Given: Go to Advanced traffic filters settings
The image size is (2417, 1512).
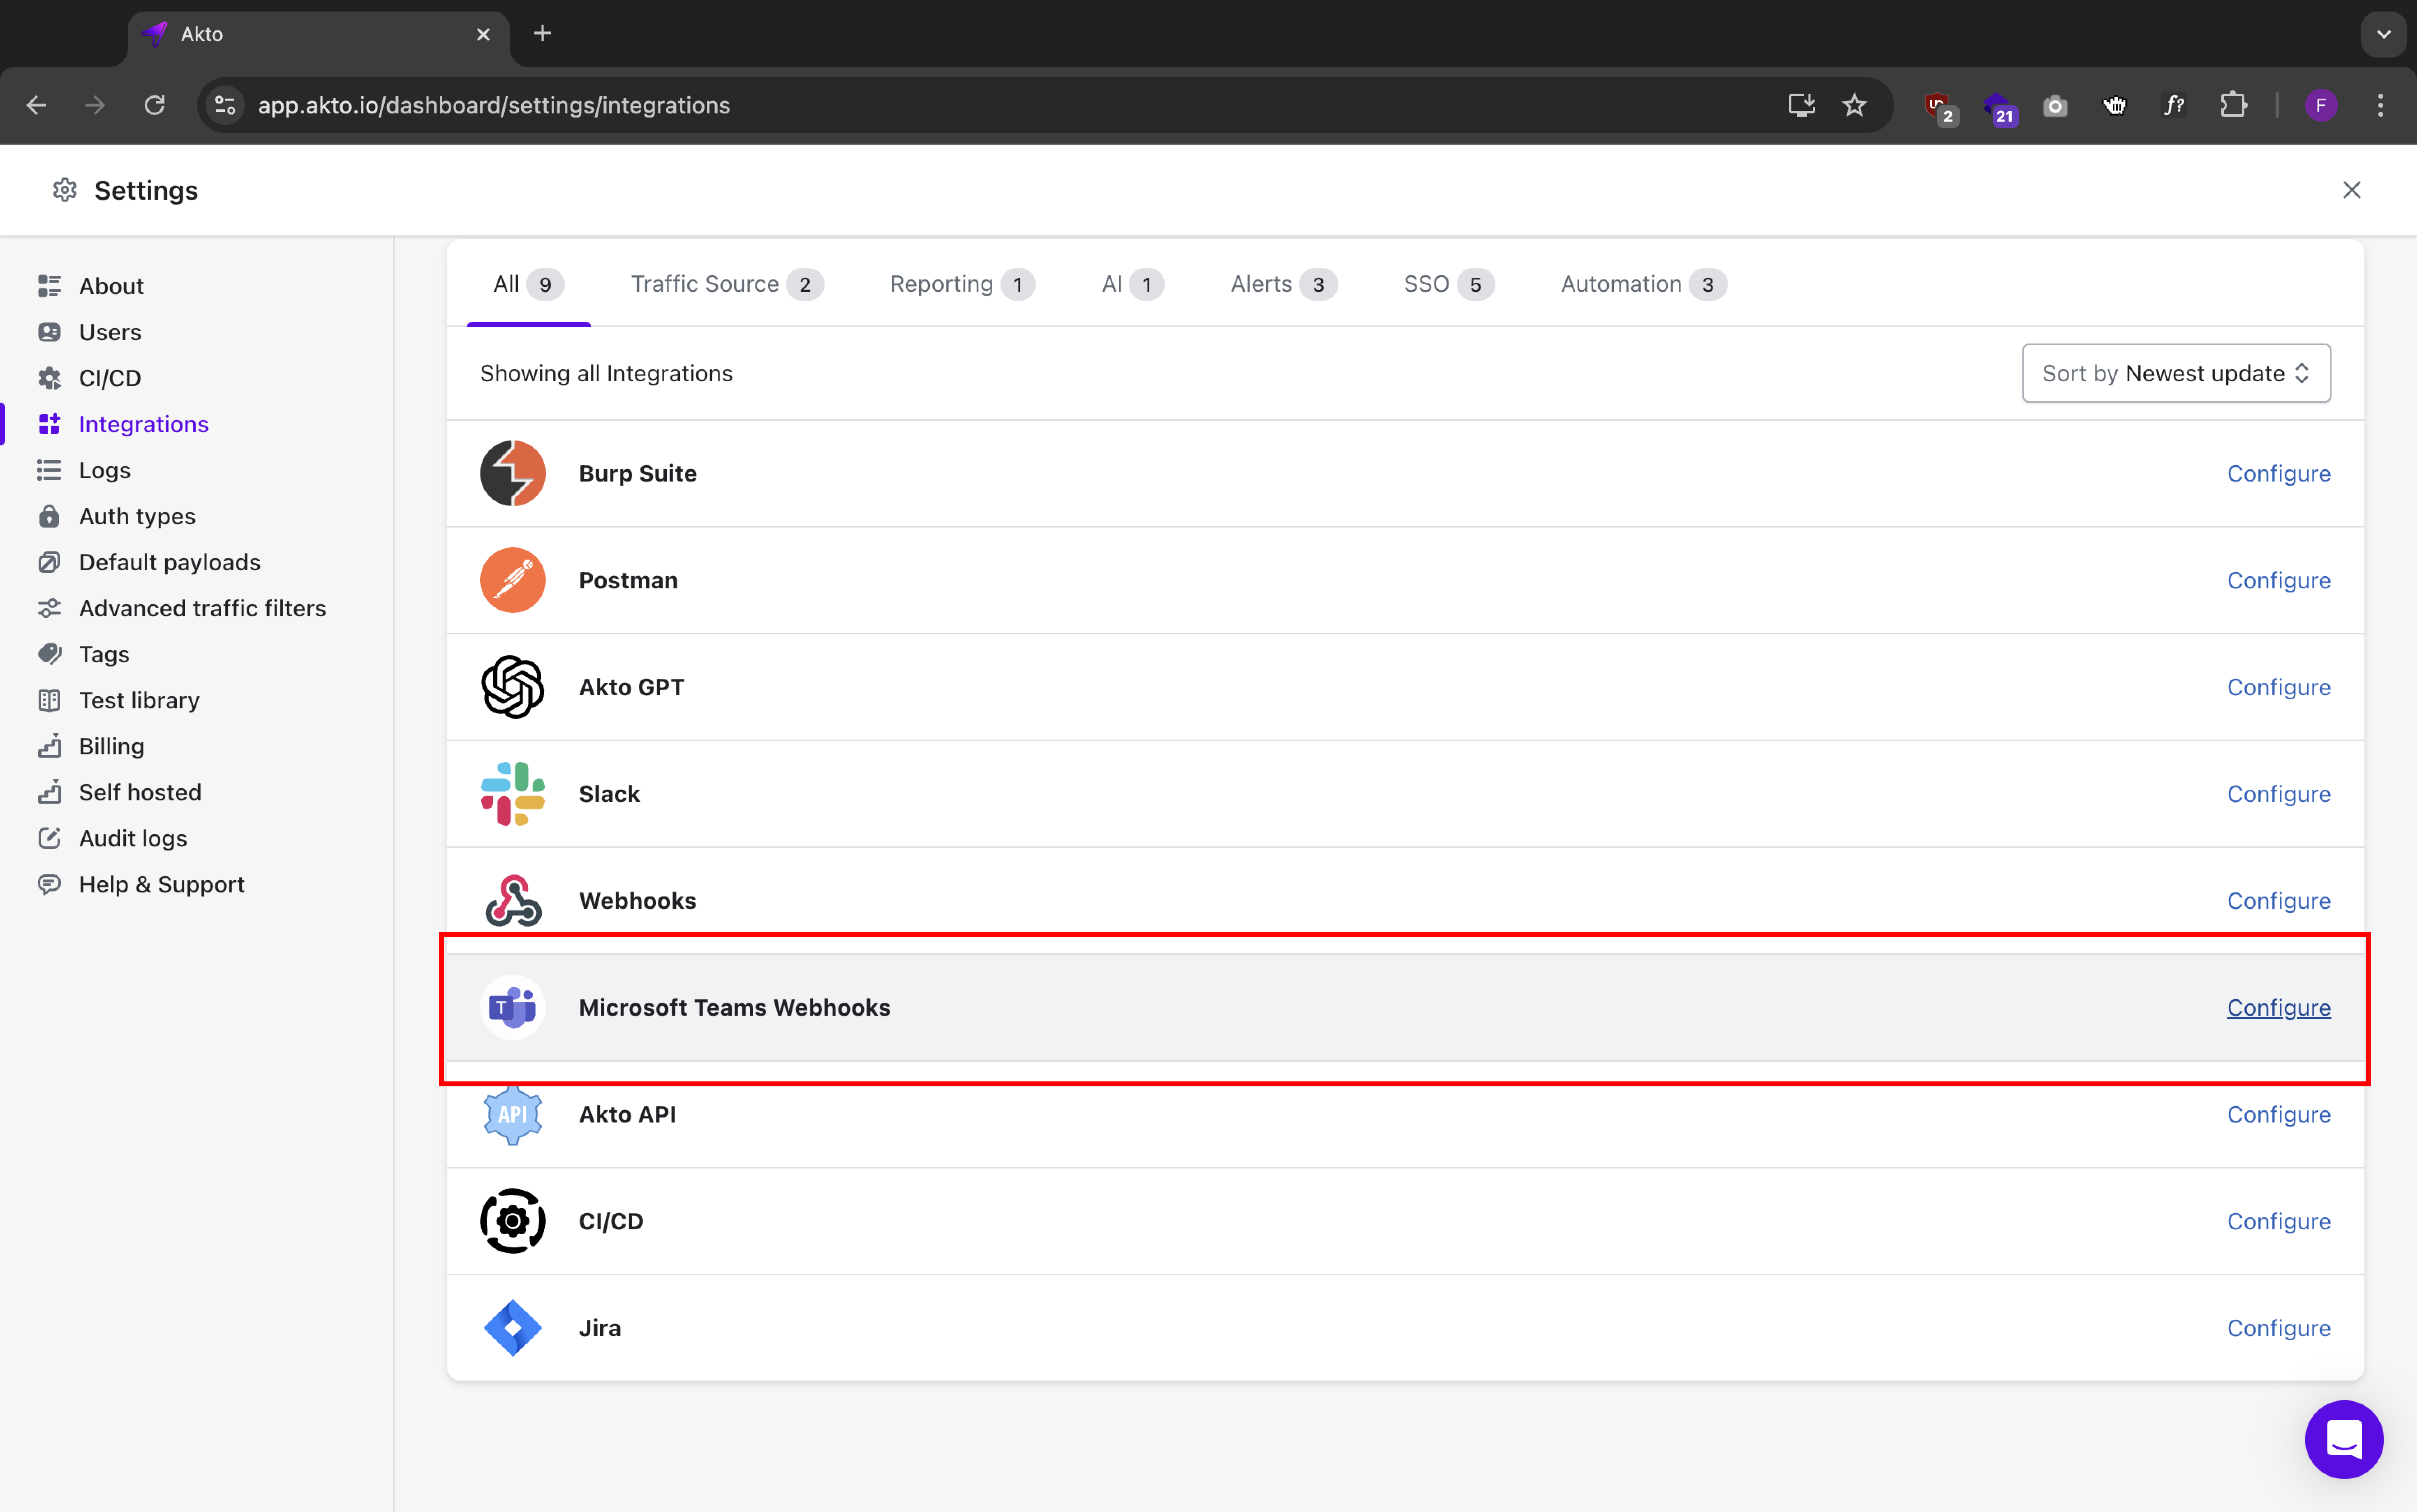Looking at the screenshot, I should [x=202, y=608].
